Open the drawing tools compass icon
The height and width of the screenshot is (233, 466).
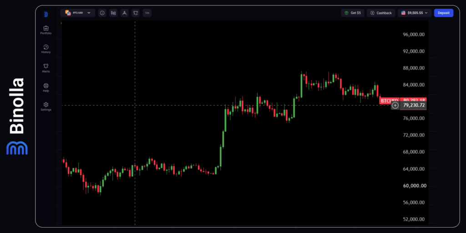point(125,13)
